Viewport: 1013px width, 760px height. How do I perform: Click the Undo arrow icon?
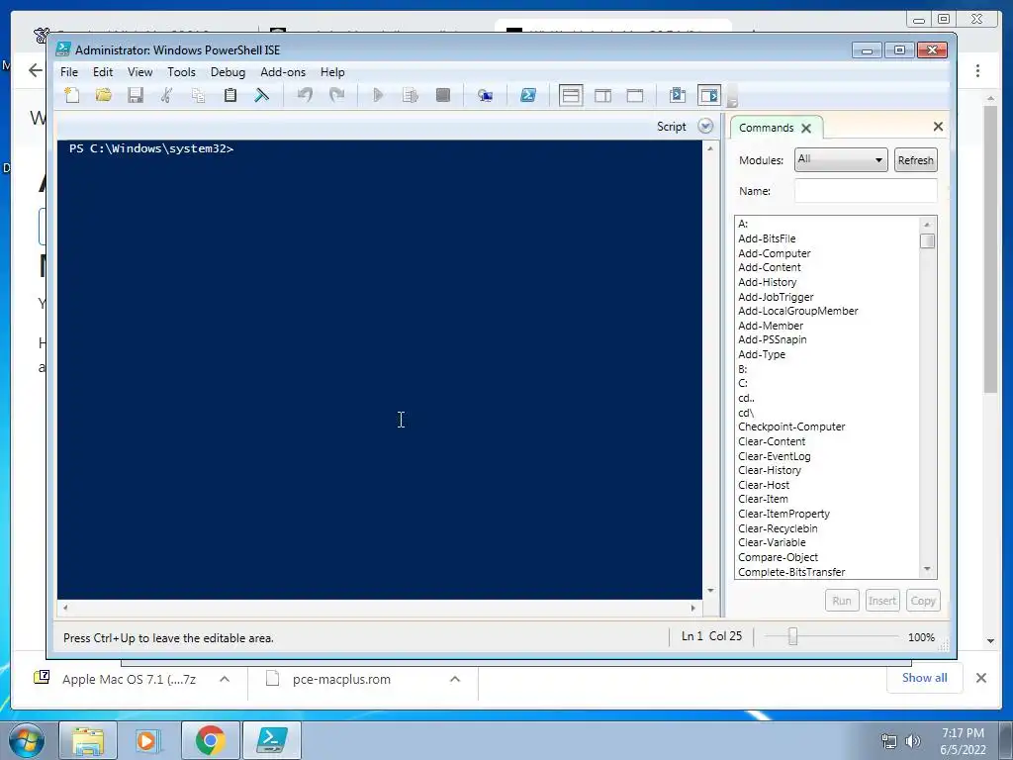point(305,96)
